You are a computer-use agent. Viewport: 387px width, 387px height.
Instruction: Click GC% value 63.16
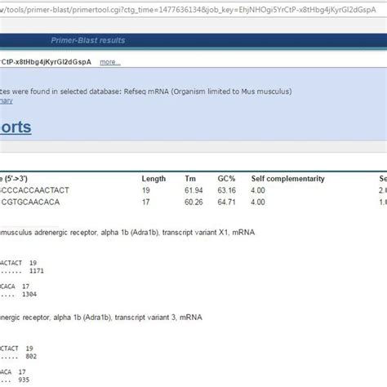click(x=226, y=190)
